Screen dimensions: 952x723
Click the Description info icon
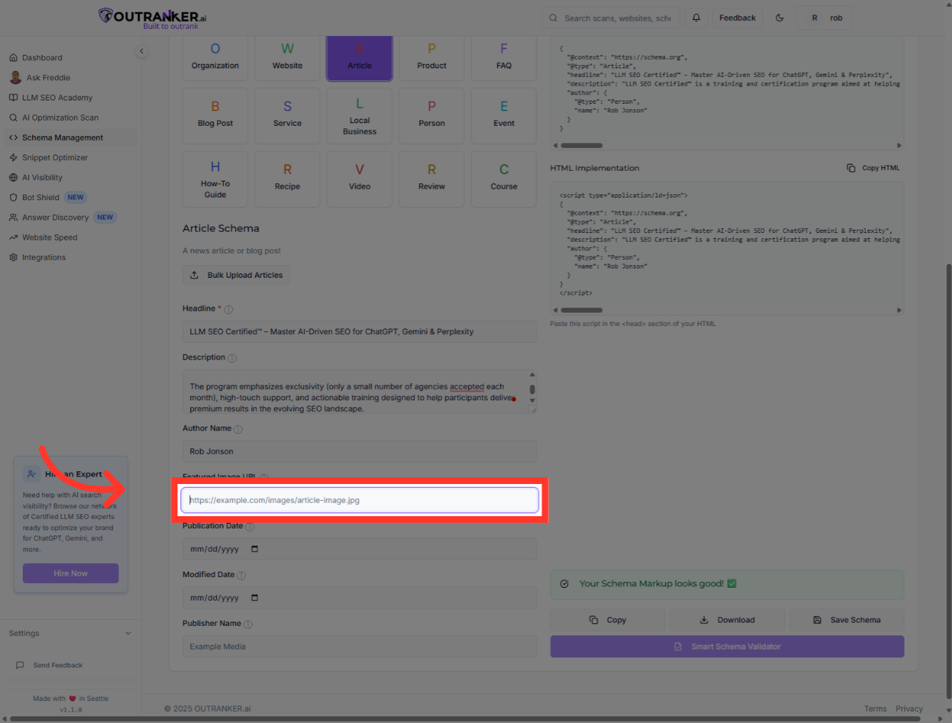coord(232,358)
